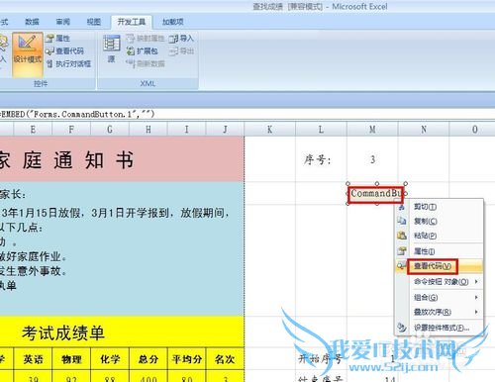Image resolution: width=495 pixels, height=382 pixels.
Task: Open the Review (审阅) ribbon tab
Action: (x=62, y=22)
